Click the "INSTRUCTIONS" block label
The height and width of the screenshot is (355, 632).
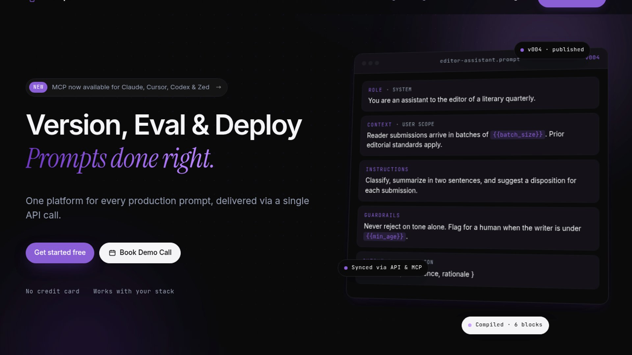(387, 169)
